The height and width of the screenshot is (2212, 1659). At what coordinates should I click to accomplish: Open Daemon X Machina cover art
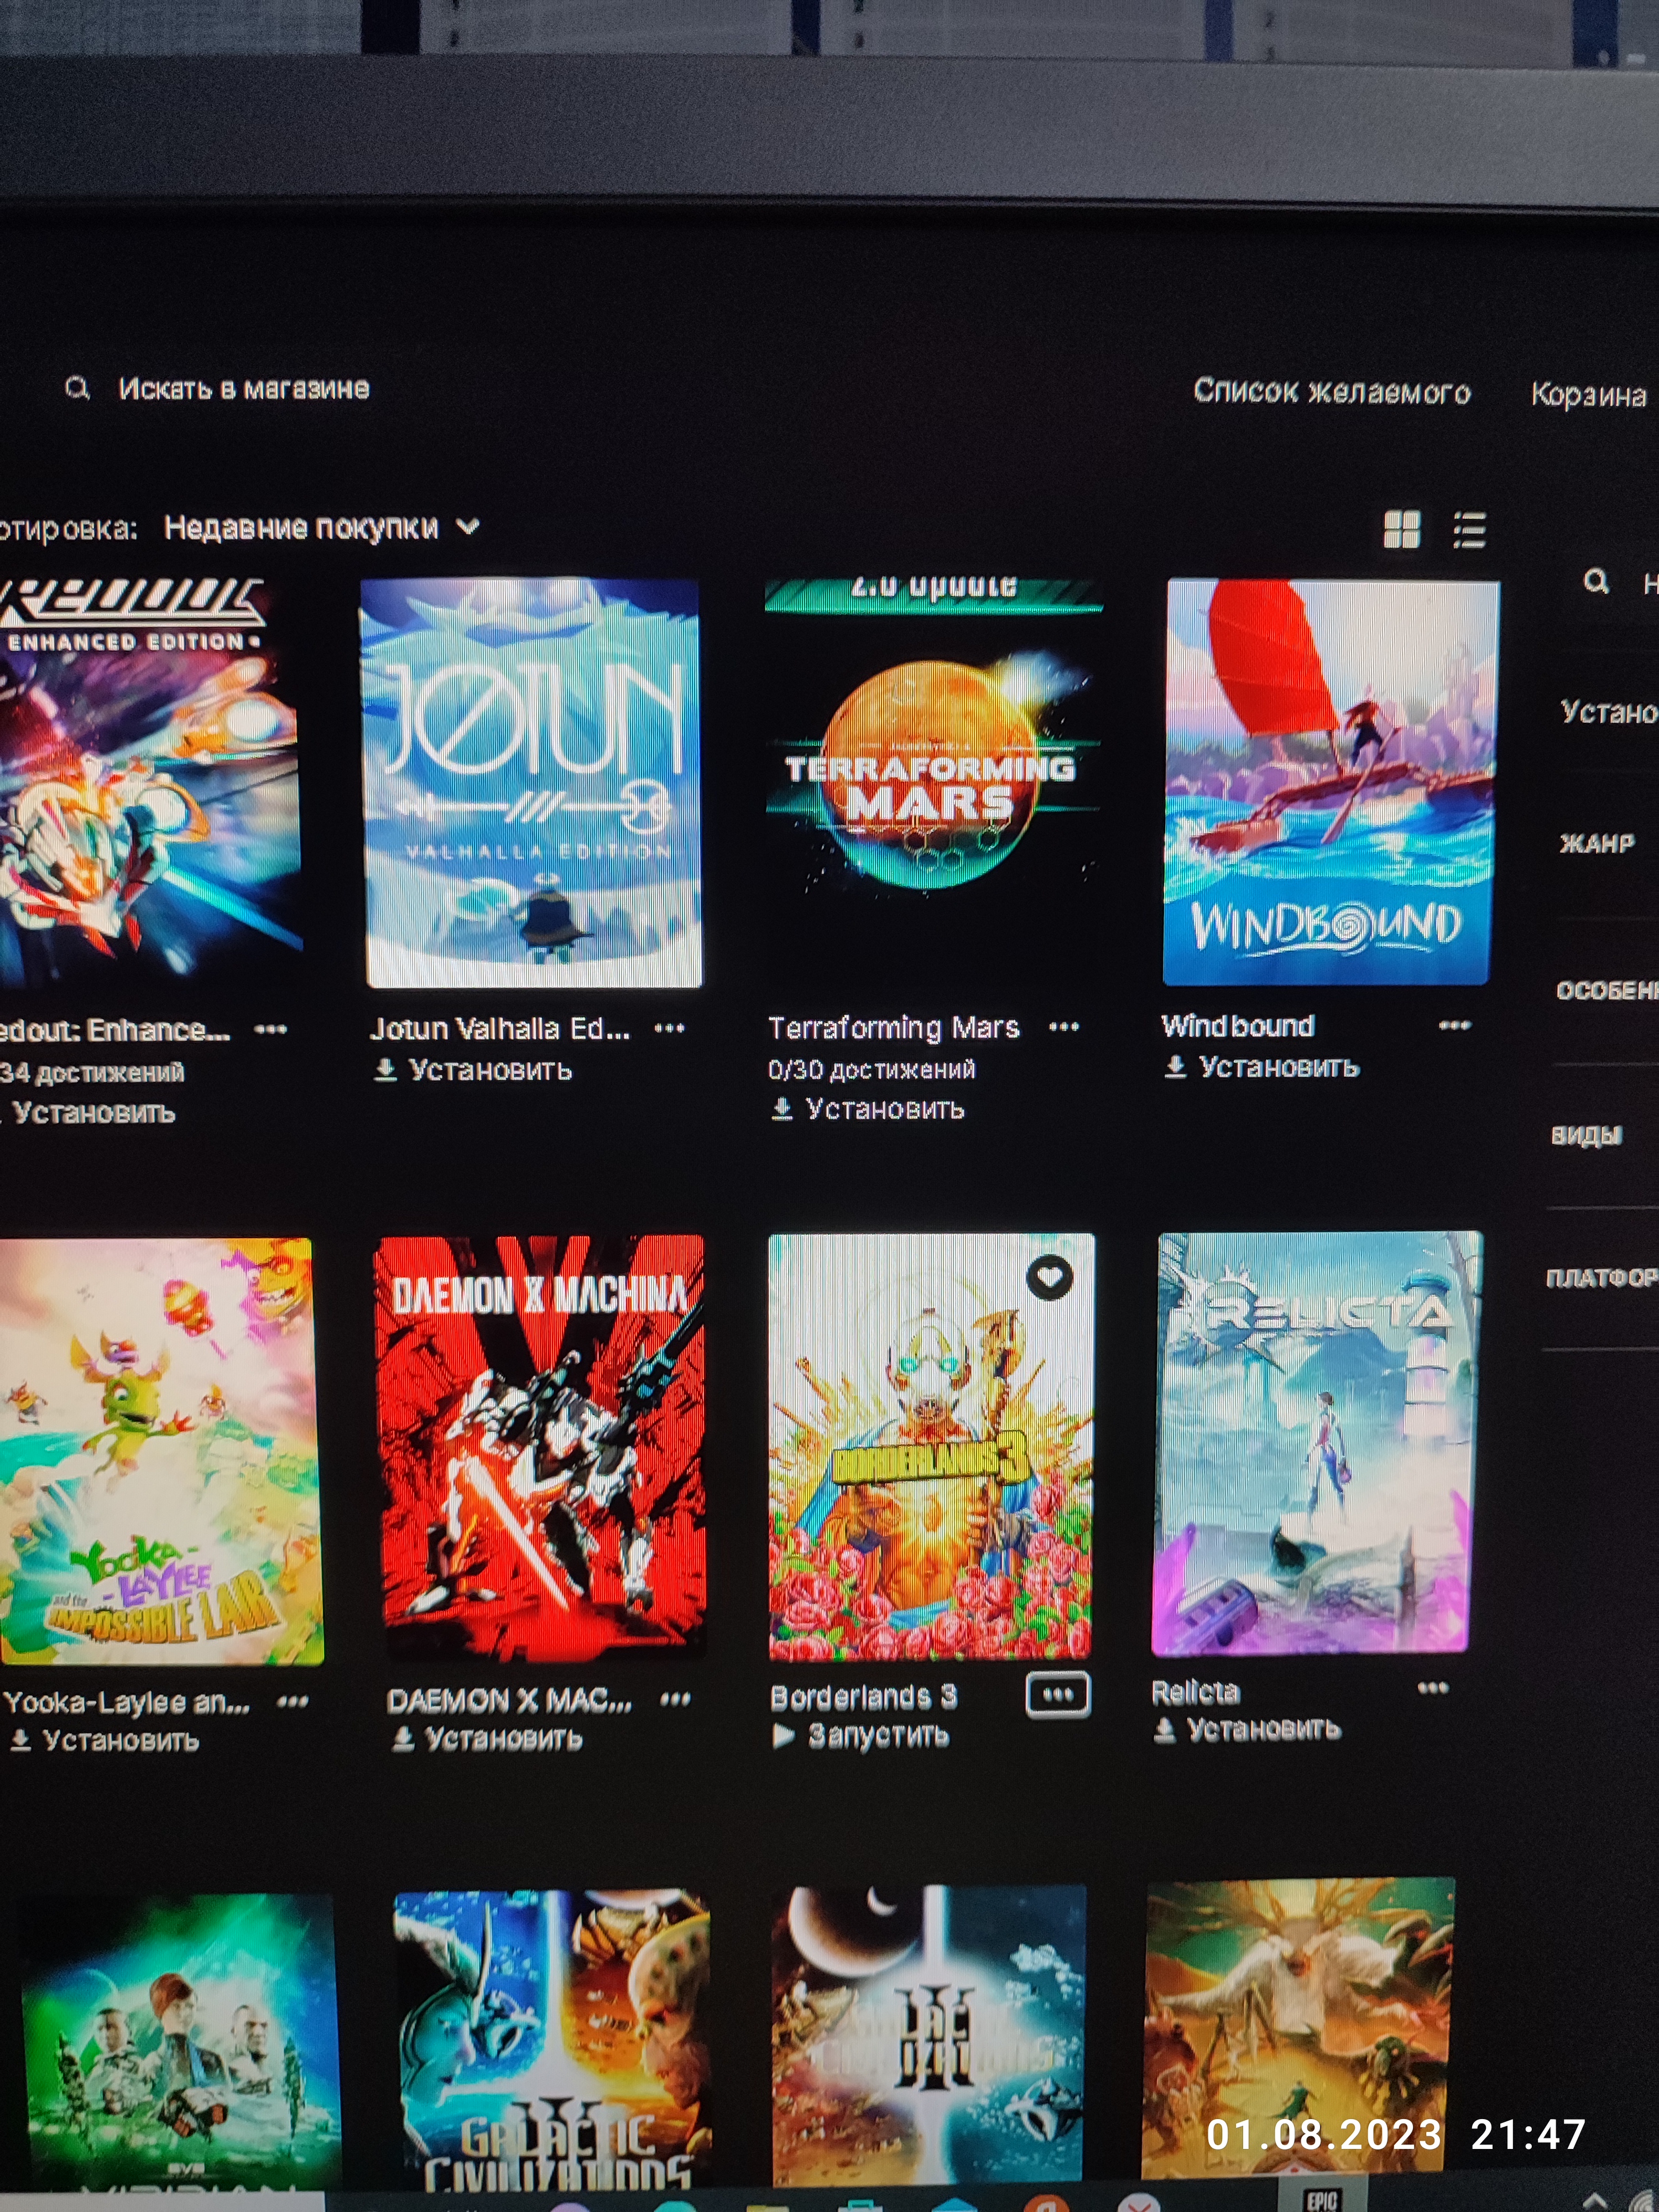tap(540, 1449)
